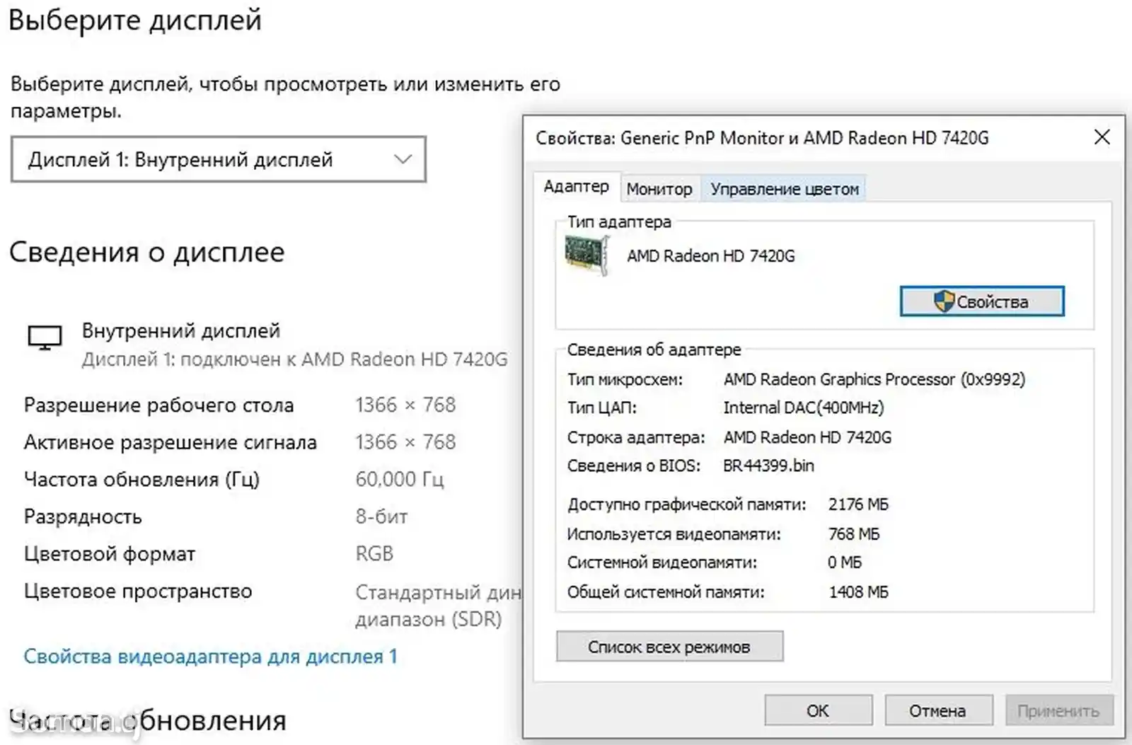Click the 'RGB' color format value
Image resolution: width=1132 pixels, height=745 pixels.
374,553
